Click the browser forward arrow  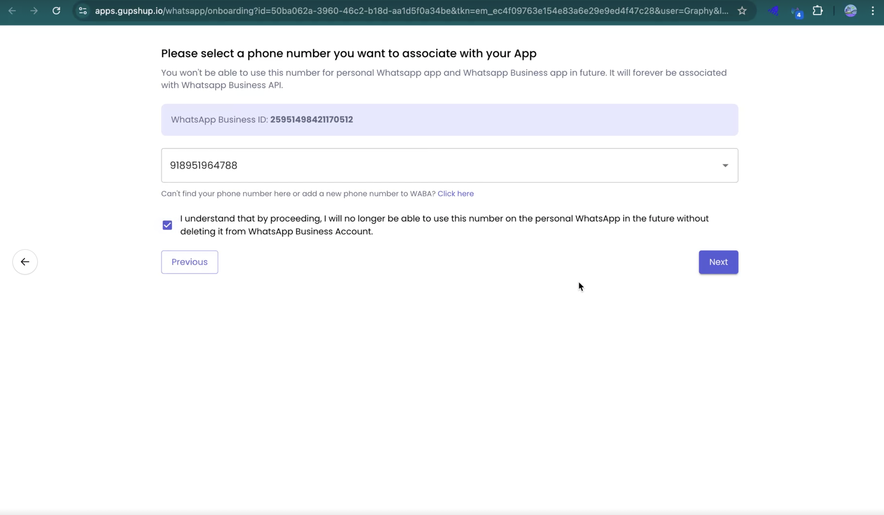coord(34,11)
